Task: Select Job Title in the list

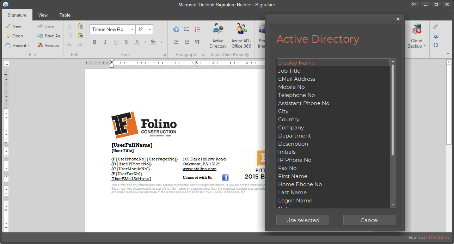Action: (x=333, y=71)
